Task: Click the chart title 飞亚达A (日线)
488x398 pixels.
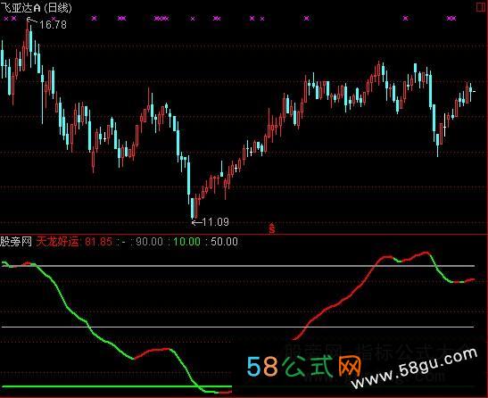Action: (x=36, y=8)
